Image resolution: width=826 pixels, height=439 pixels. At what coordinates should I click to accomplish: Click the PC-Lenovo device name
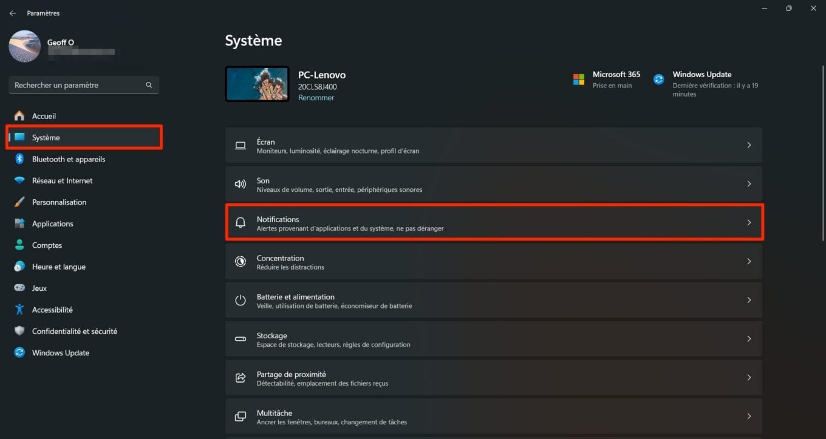click(322, 75)
